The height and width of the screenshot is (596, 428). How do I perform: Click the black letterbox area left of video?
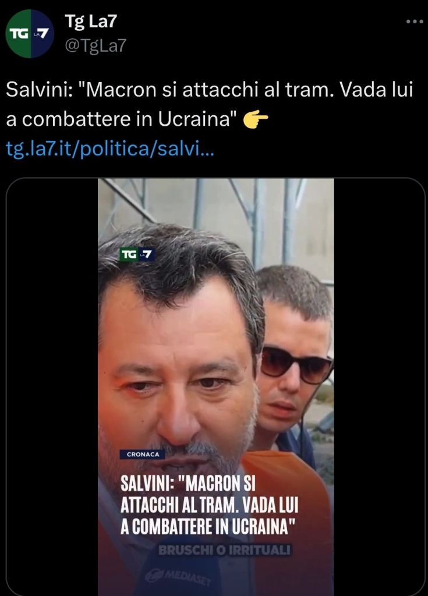(52, 387)
